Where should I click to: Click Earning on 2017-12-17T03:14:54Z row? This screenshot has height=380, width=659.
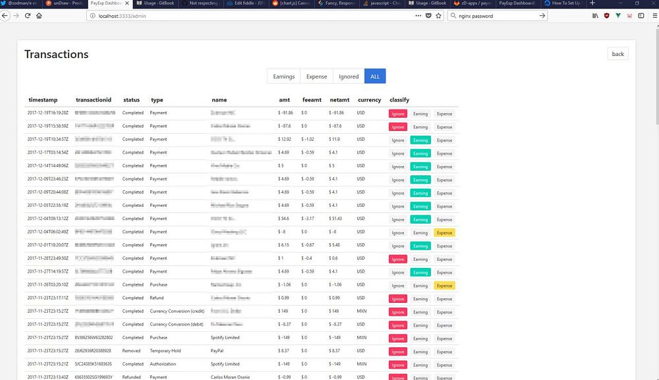(x=420, y=153)
